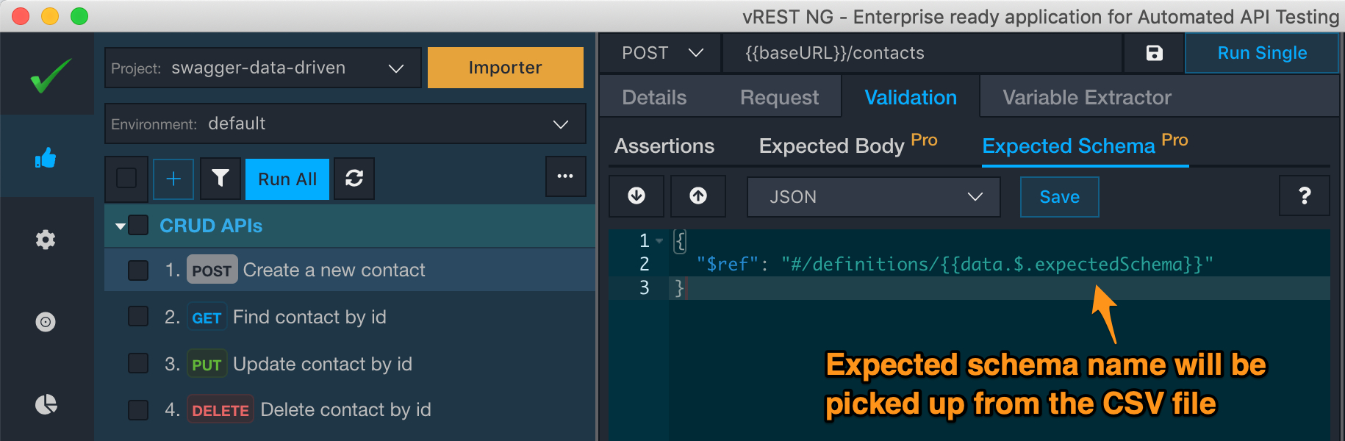The width and height of the screenshot is (1345, 441).
Task: Check the box for Create a new contact
Action: [x=138, y=270]
